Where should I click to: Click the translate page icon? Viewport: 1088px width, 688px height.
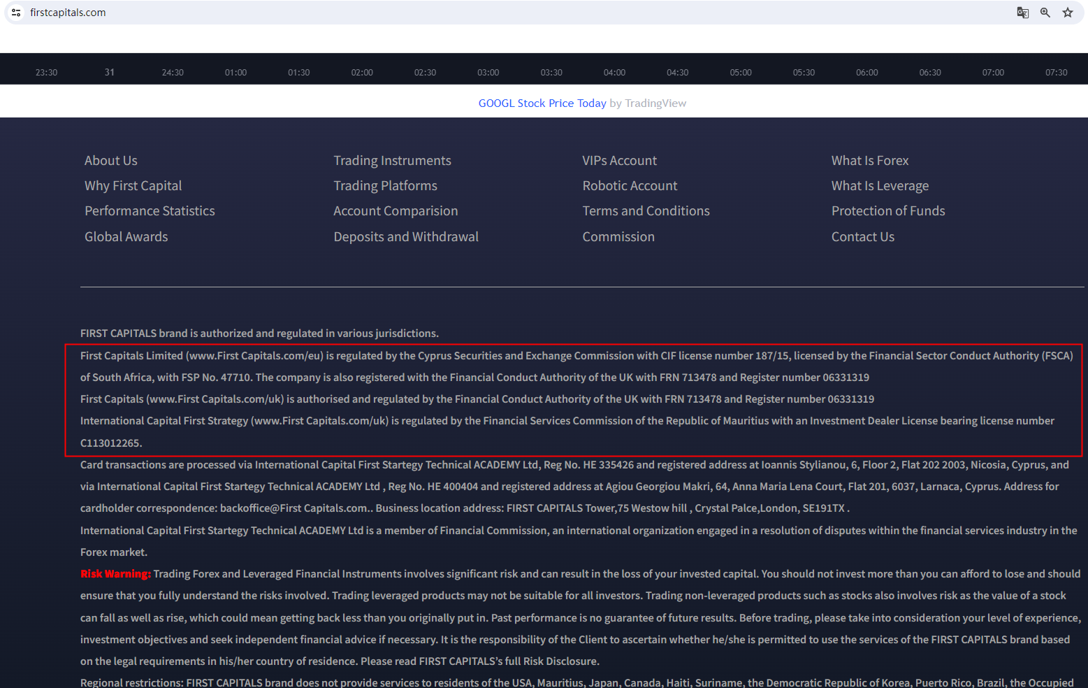(1023, 13)
